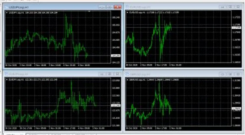The height and width of the screenshot is (135, 245).
Task: Close the USDJPY chart window
Action: point(118,7)
